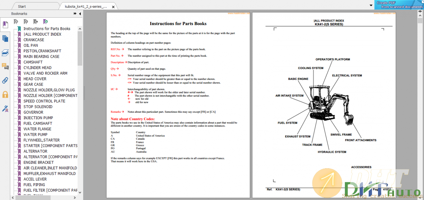Open the Layers panel icon
The width and height of the screenshot is (424, 200).
(5, 53)
